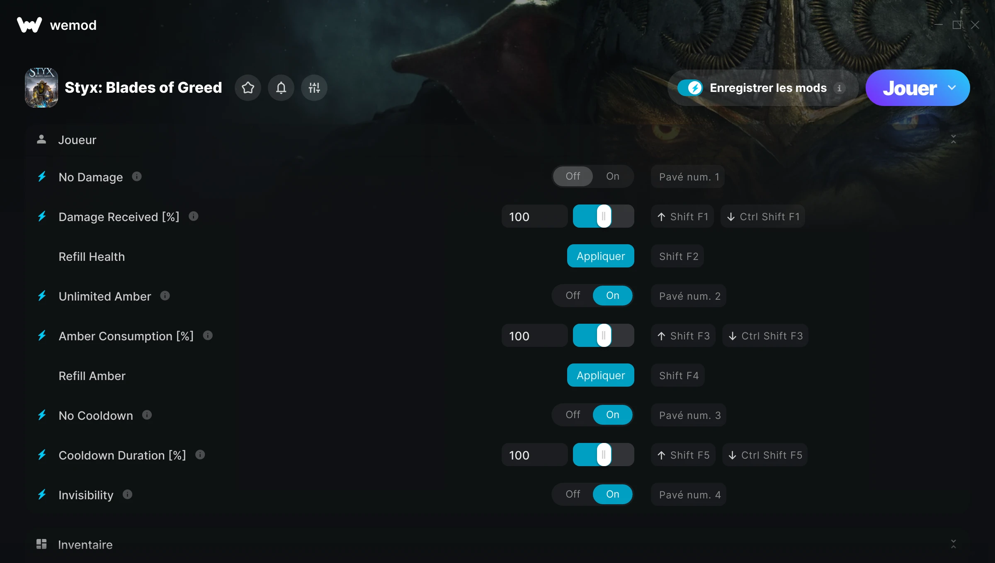Apply Refill Health with Appliquer
This screenshot has width=995, height=563.
601,256
